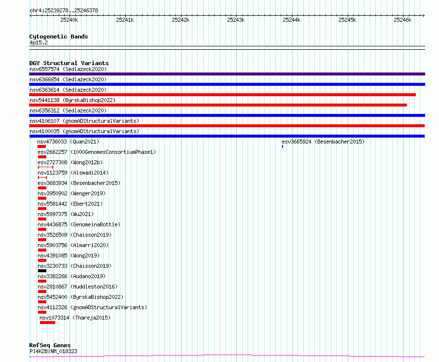Open variant nsv5903756 (Almarri2020)
This screenshot has width=439, height=362.
tap(73, 245)
